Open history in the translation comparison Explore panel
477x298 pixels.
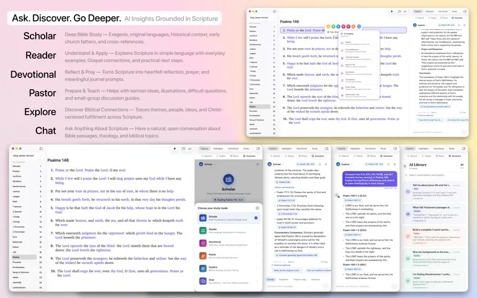coord(389,164)
